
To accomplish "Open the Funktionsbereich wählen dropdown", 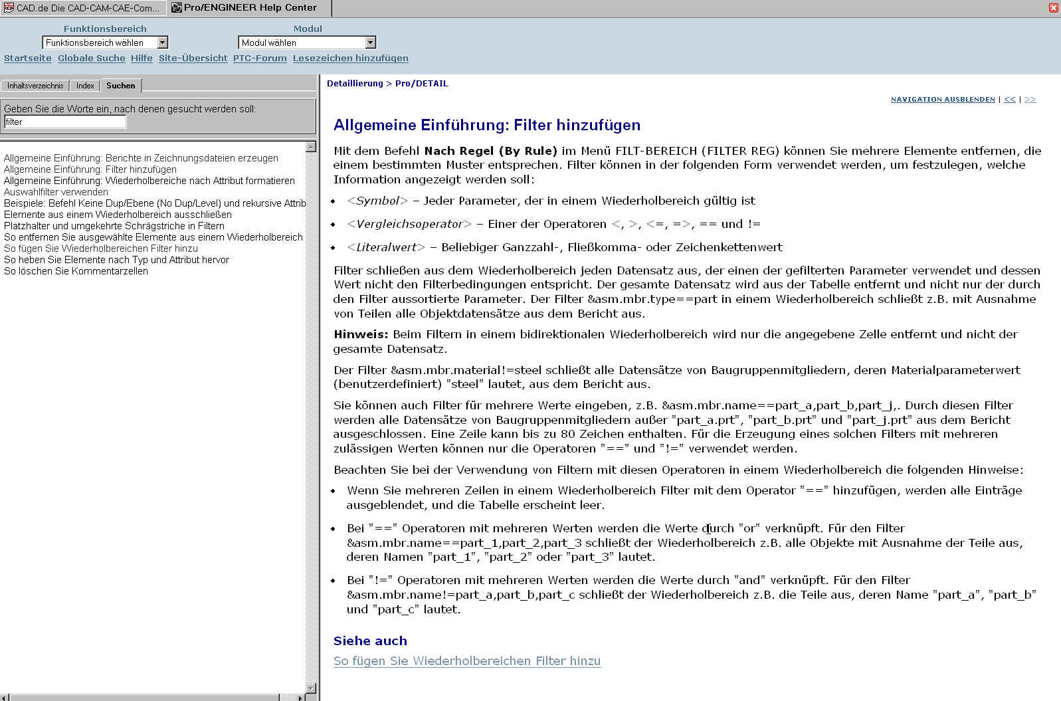I will (105, 43).
